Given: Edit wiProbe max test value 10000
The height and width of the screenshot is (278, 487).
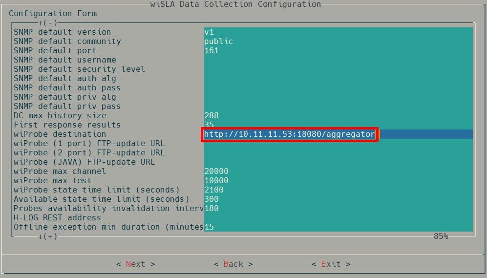Looking at the screenshot, I should (x=338, y=180).
